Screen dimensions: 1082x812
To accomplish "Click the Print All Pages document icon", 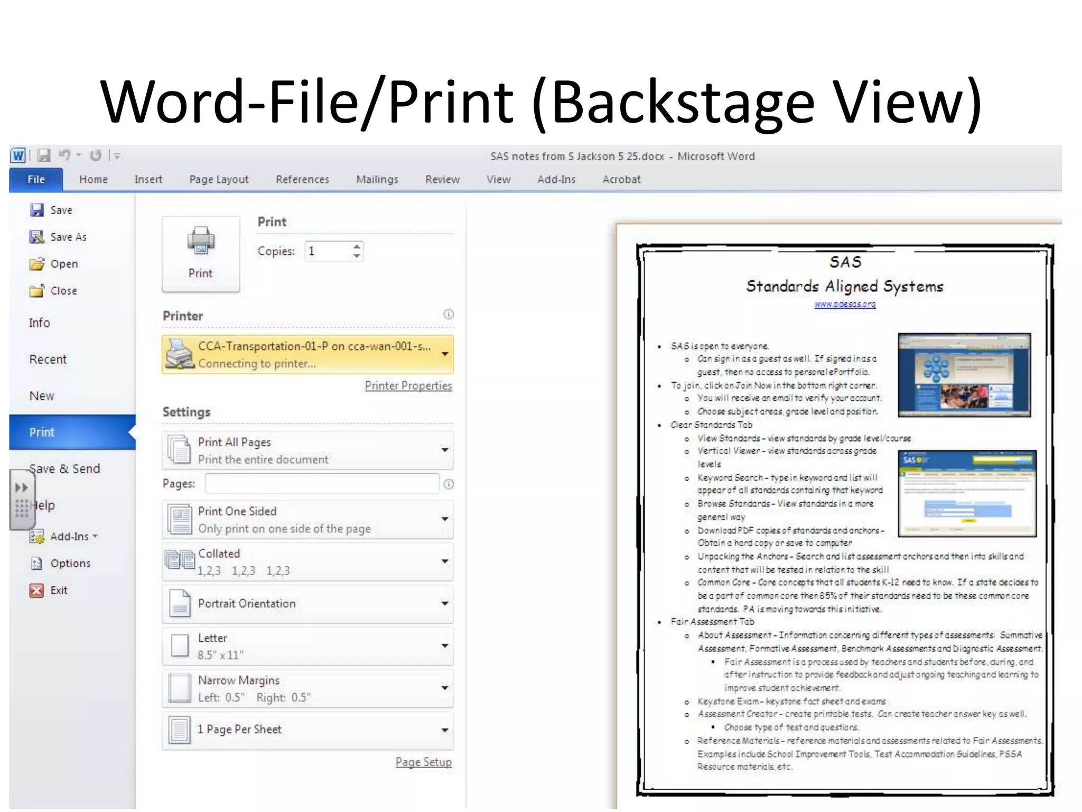I will pyautogui.click(x=179, y=450).
